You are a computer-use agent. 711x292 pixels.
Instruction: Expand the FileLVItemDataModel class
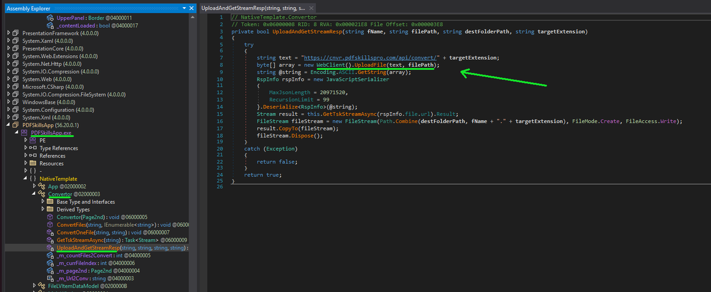tap(34, 285)
